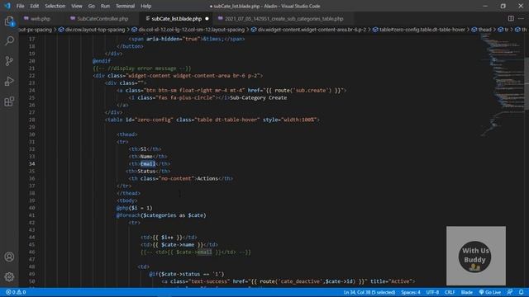The width and height of the screenshot is (529, 297).
Task: Open the View menu
Action: [x=77, y=6]
